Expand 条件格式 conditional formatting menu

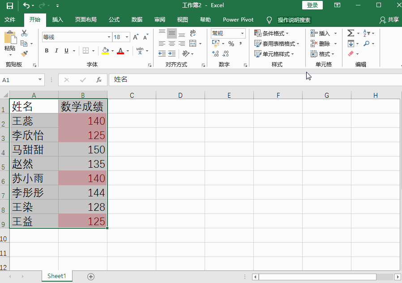point(271,33)
